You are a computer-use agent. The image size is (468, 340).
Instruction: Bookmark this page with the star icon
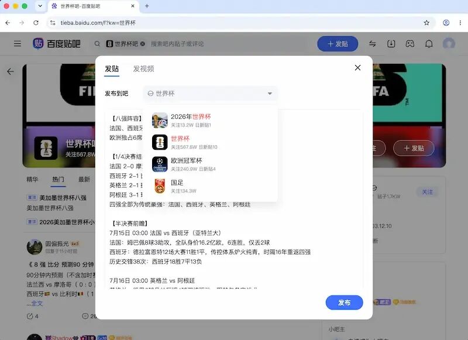(426, 23)
